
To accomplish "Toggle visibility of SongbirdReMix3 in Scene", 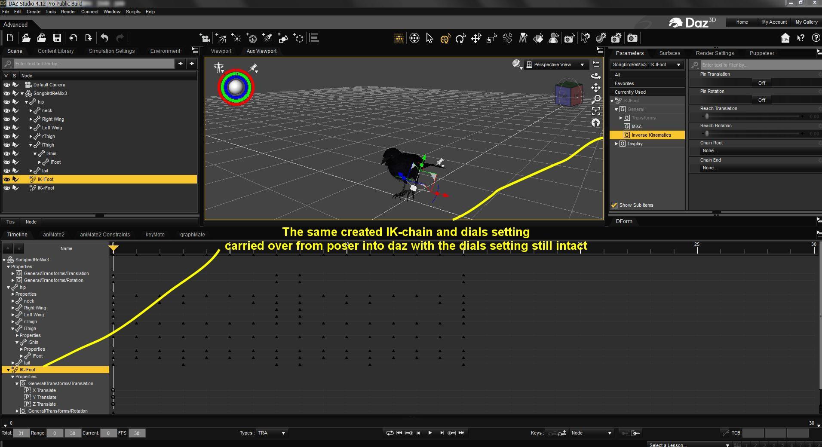I will (x=7, y=93).
